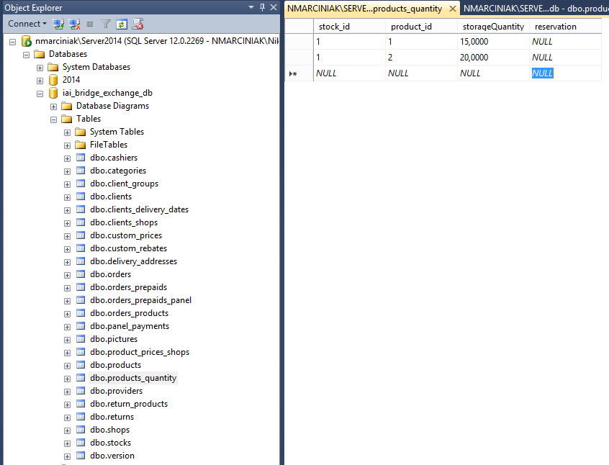This screenshot has width=609, height=465.
Task: Expand the dbo.orders table node
Action: [67, 274]
